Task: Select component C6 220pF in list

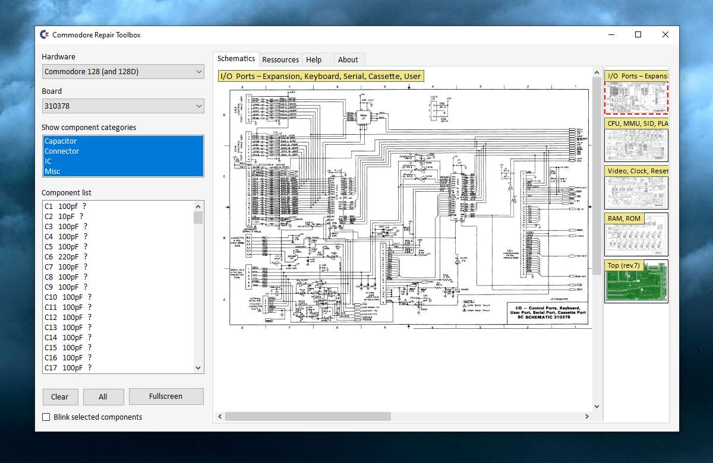Action: click(x=118, y=257)
